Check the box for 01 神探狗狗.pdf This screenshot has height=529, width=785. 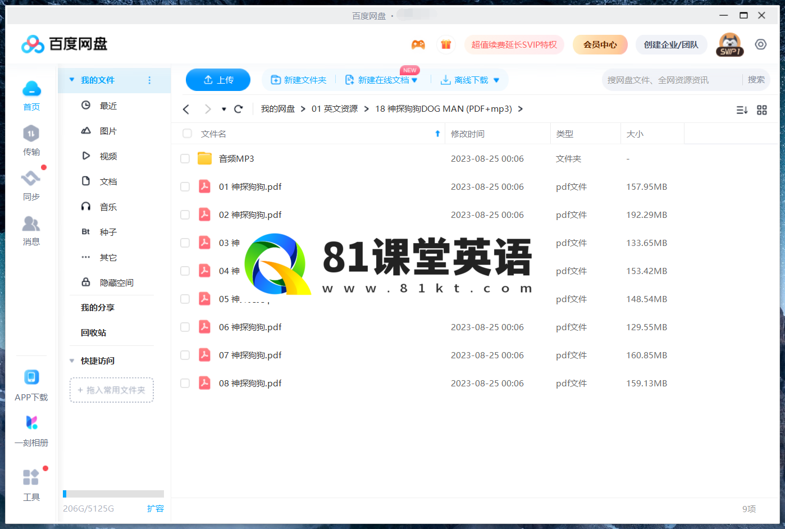point(185,186)
